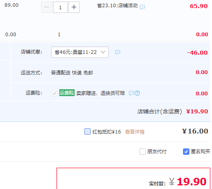Uncheck the 匿名购买 checkbox

pyautogui.click(x=186, y=152)
